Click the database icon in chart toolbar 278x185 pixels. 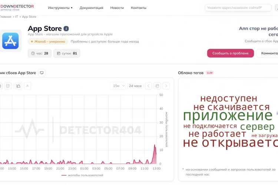(x=8, y=86)
